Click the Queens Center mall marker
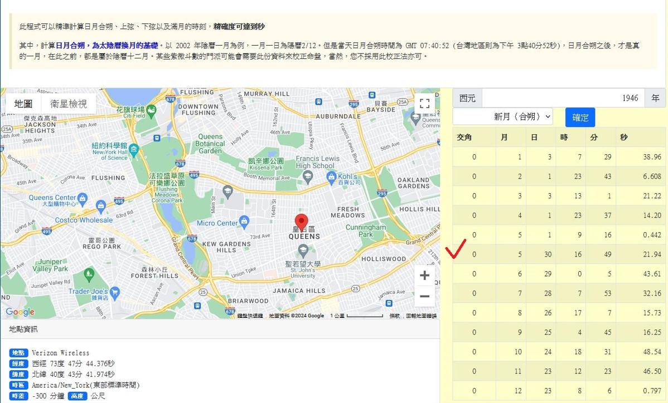Viewport: 668px width, 403px height. tap(83, 198)
